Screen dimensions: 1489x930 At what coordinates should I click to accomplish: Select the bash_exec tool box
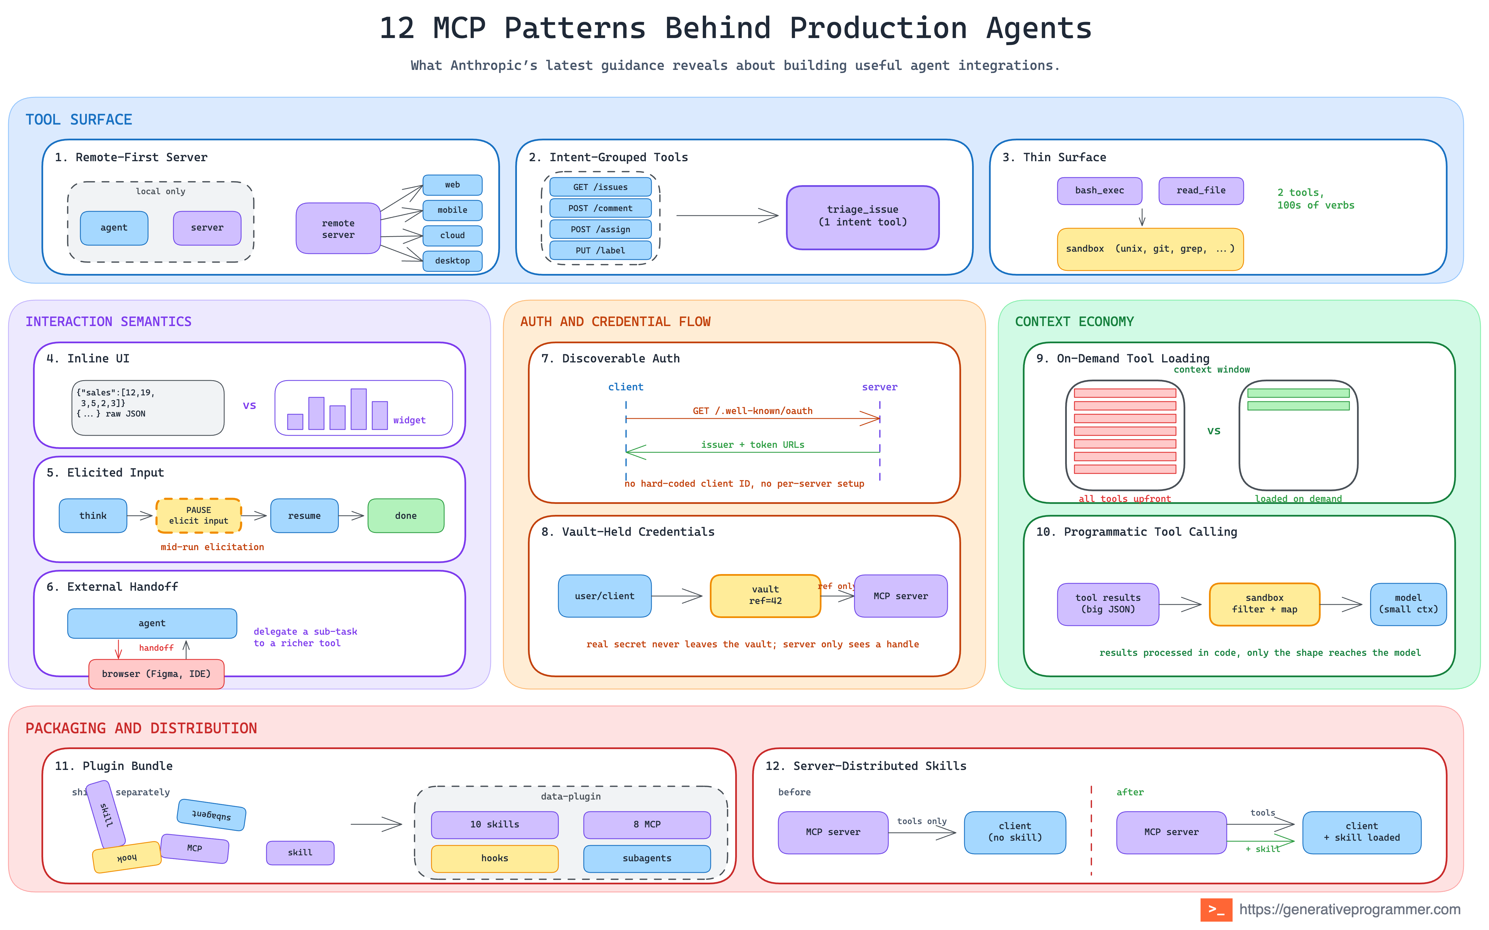[1099, 191]
